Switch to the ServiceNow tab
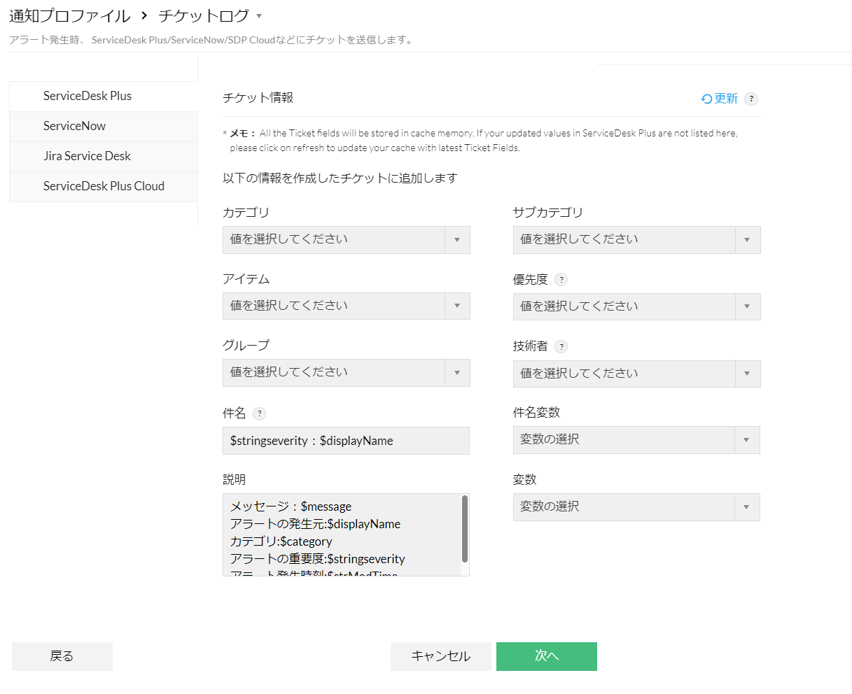 [x=75, y=127]
